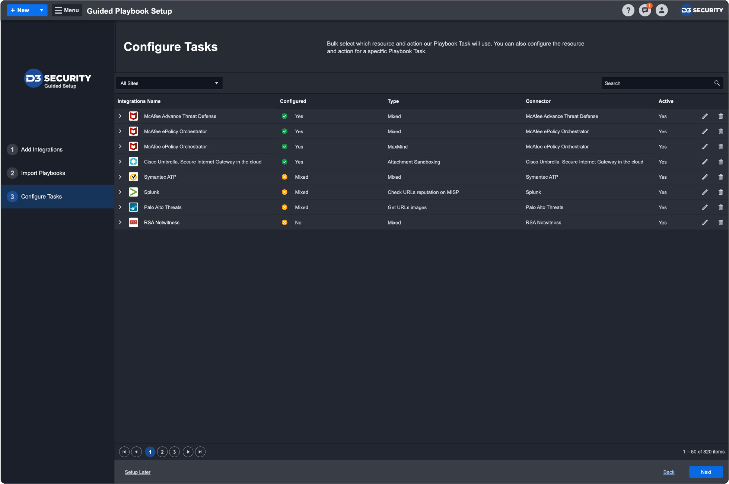729x484 pixels.
Task: Go to the last page of results
Action: tap(200, 452)
